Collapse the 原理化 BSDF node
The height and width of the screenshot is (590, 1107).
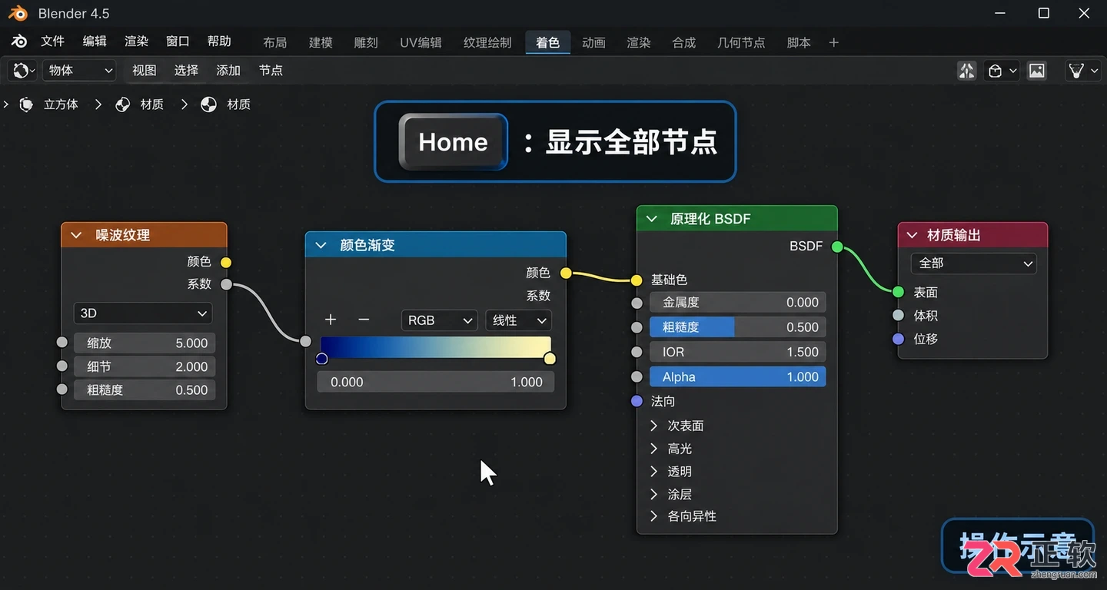point(652,219)
